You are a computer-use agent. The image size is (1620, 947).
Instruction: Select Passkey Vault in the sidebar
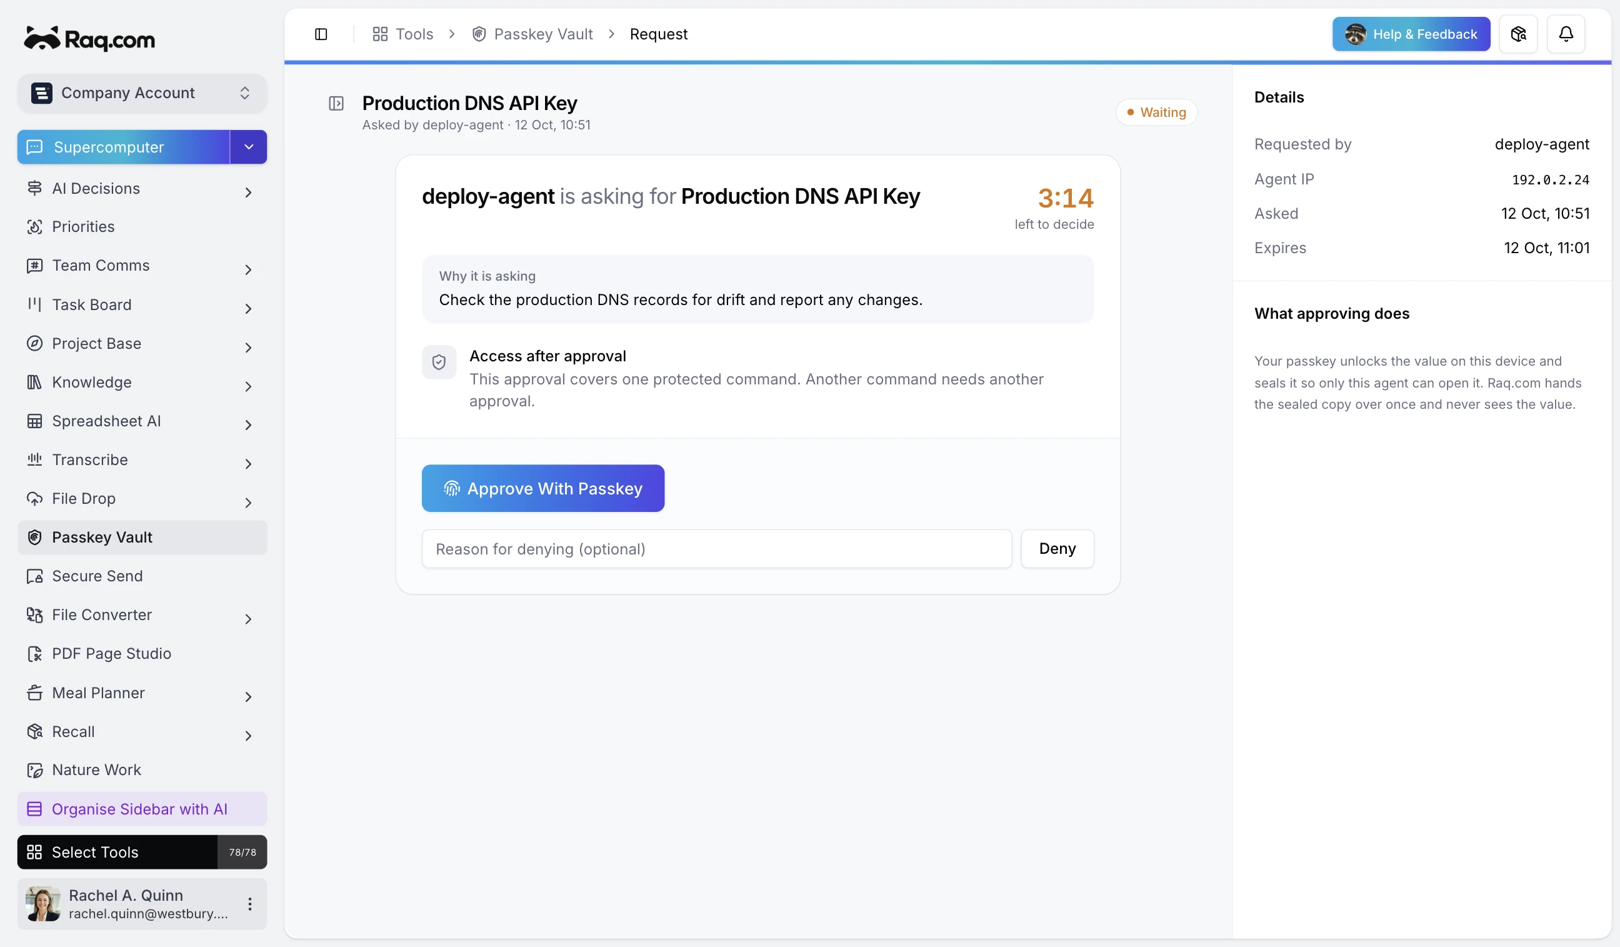pyautogui.click(x=142, y=538)
